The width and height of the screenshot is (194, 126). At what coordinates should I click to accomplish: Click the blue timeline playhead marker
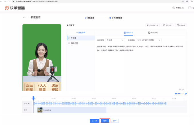pyautogui.click(x=33, y=98)
